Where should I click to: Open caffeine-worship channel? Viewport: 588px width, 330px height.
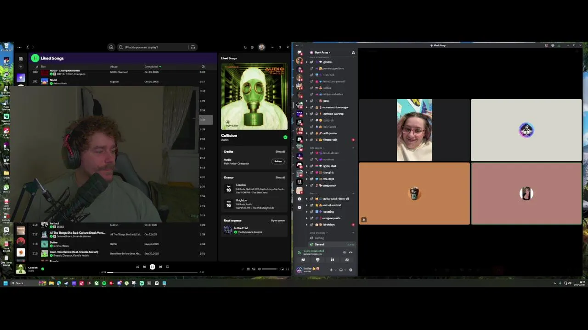pyautogui.click(x=331, y=114)
